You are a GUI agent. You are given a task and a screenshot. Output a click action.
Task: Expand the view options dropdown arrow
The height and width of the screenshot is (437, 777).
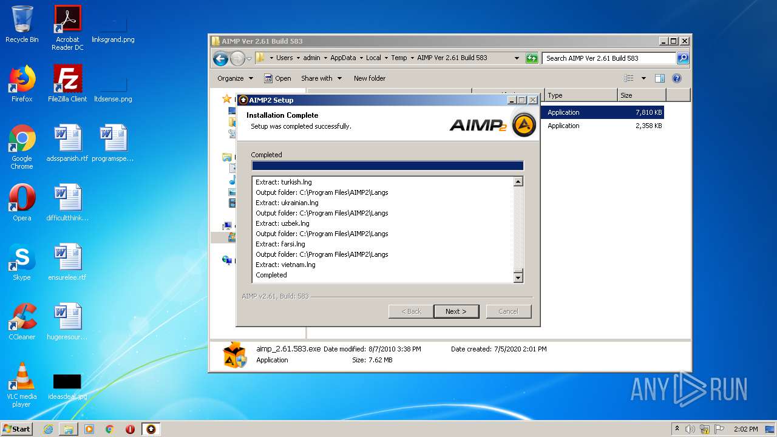643,78
